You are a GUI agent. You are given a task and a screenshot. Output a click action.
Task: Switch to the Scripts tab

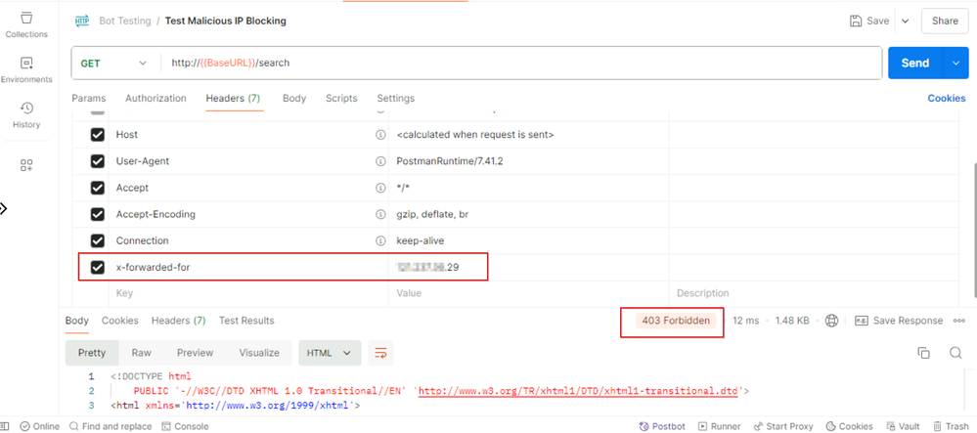341,99
